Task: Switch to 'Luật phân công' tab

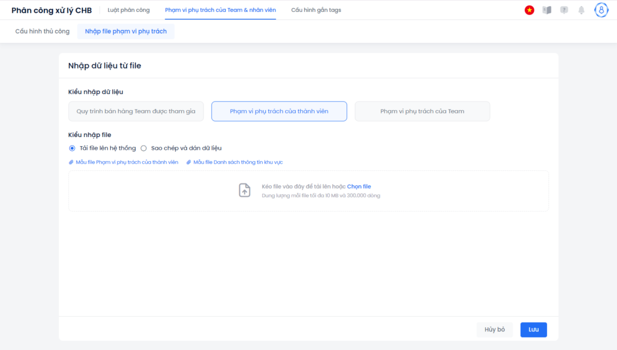Action: point(129,10)
